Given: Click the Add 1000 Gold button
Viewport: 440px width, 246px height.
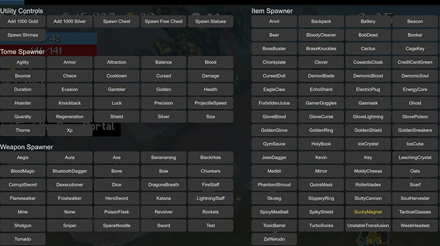Looking at the screenshot, I should 23,21.
